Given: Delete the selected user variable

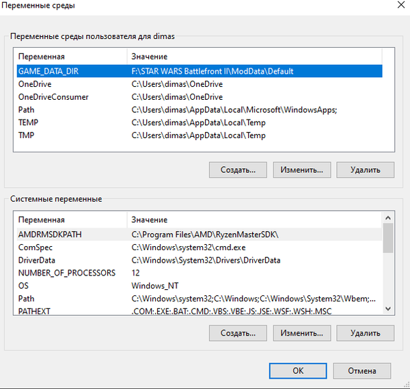Looking at the screenshot, I should [366, 170].
